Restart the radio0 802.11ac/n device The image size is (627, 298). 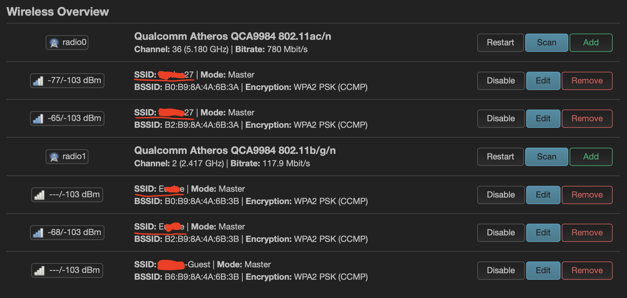(500, 43)
